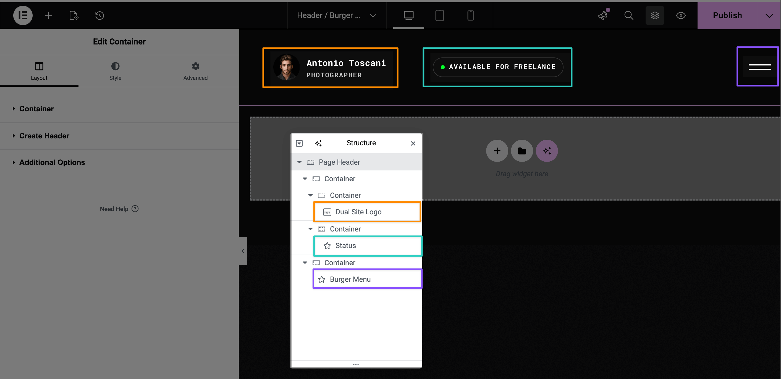
Task: Click the Publish button
Action: 727,15
